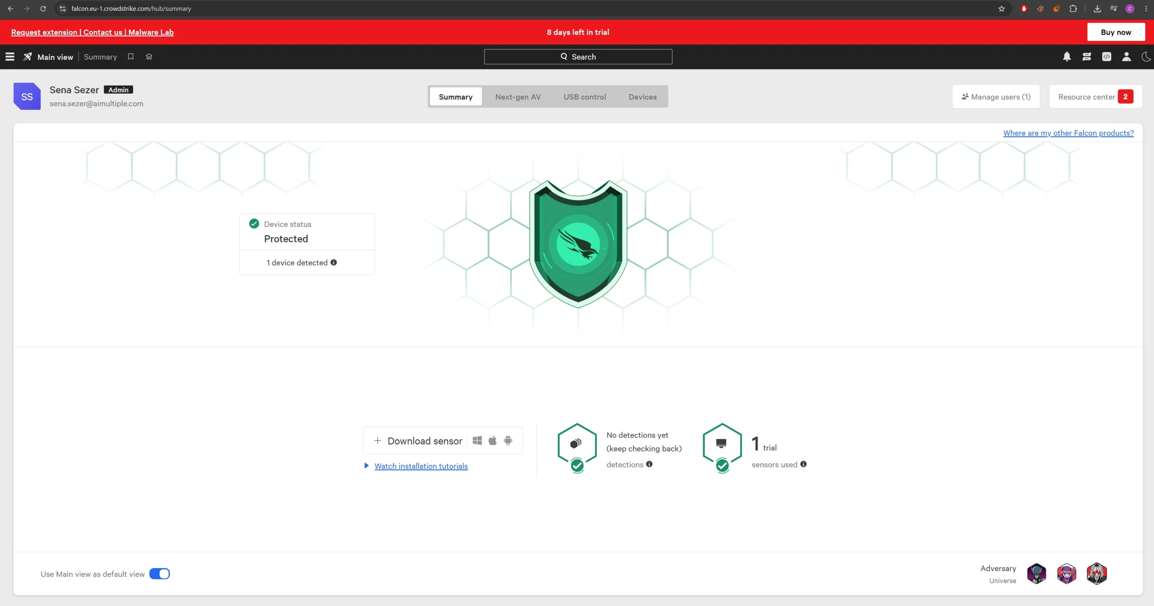Open the Resource center
Screen dimensions: 1154x606
pos(1095,97)
